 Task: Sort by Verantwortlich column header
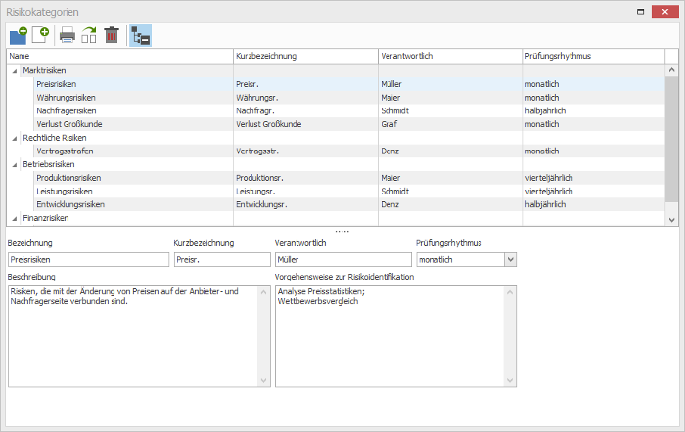pos(450,56)
